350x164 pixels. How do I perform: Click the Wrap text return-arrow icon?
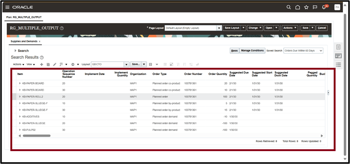coord(197,64)
